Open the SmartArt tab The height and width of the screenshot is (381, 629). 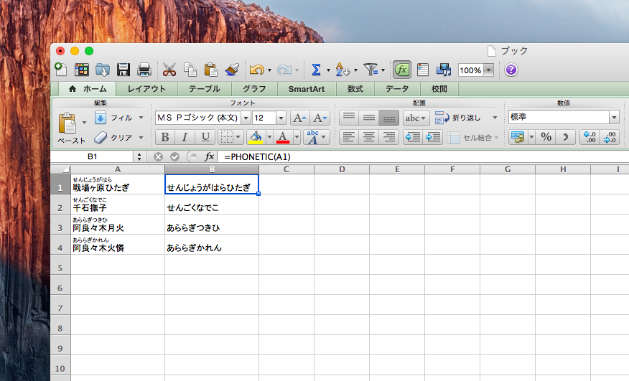307,89
